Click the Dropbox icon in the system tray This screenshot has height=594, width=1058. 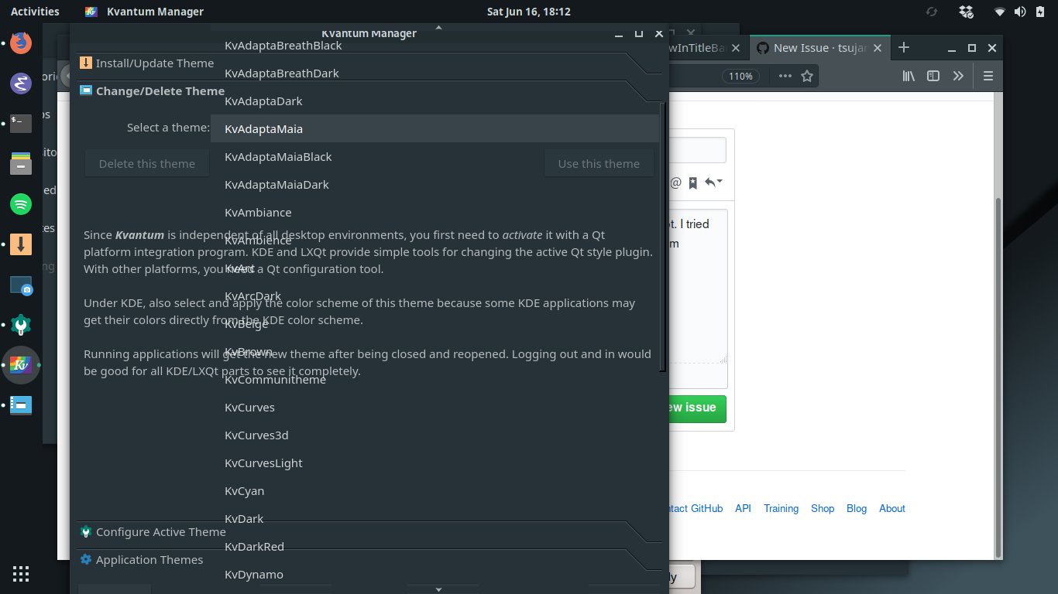pos(964,12)
